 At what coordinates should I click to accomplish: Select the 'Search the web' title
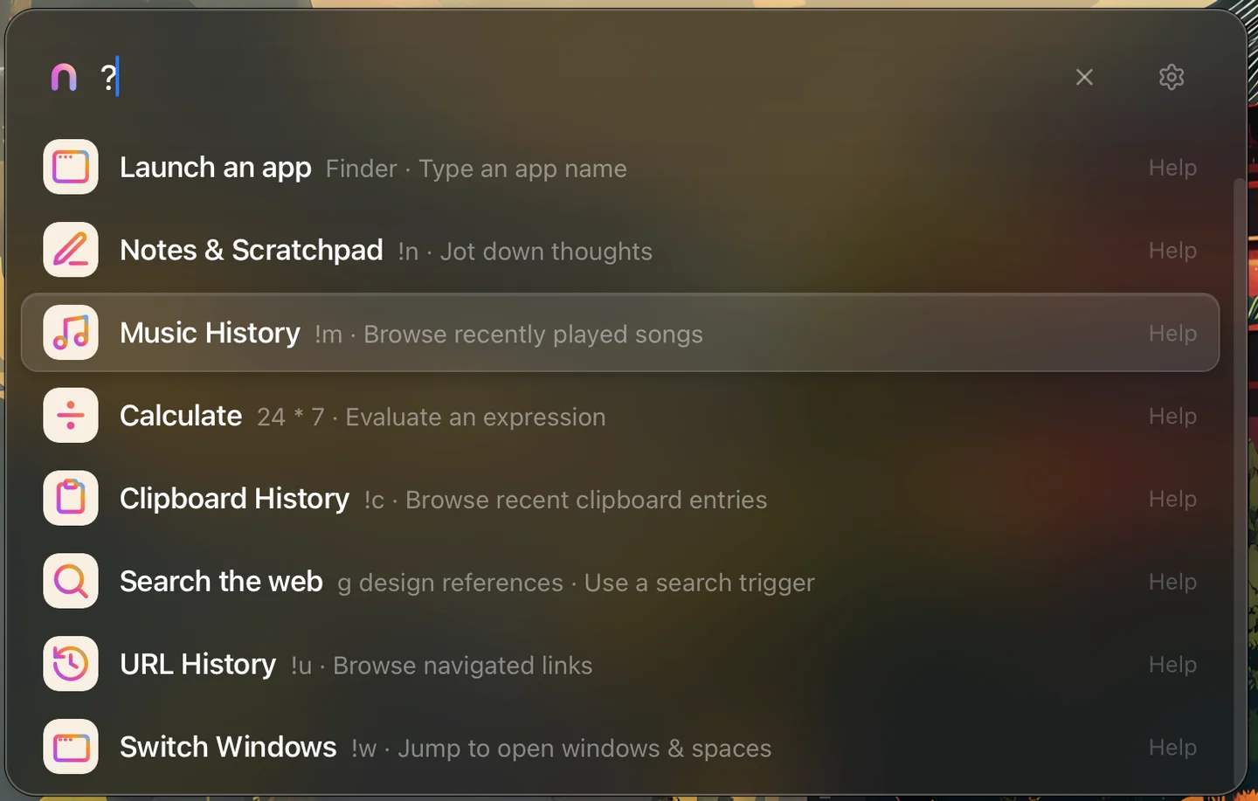click(x=221, y=582)
